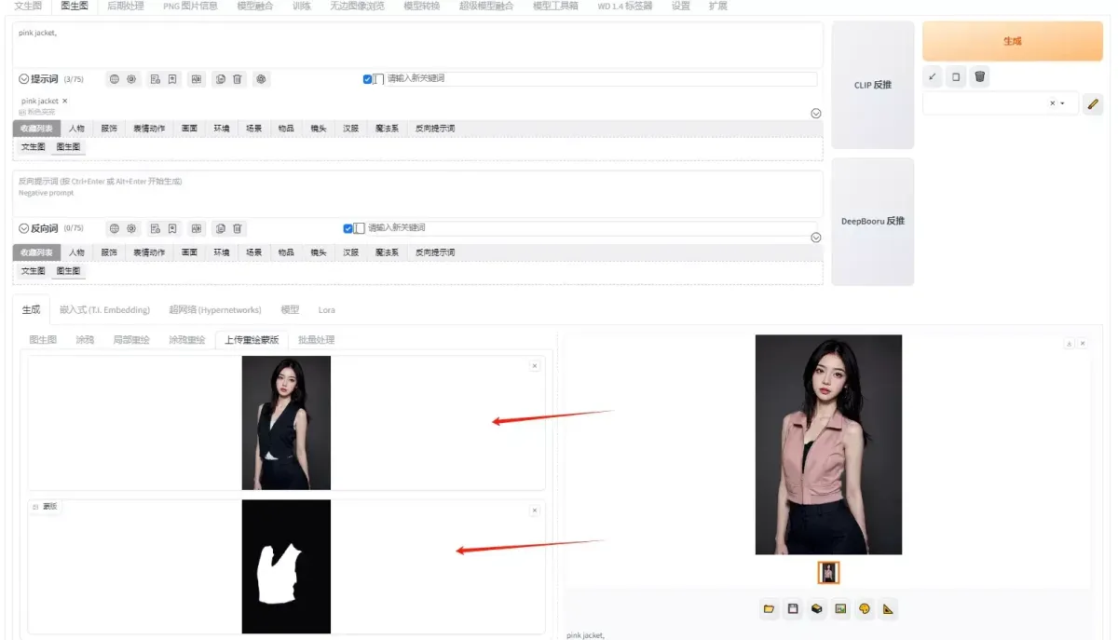
Task: Click the palette icon below the output image
Action: coord(865,608)
